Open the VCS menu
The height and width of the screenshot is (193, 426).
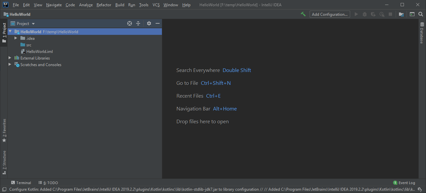(x=156, y=5)
